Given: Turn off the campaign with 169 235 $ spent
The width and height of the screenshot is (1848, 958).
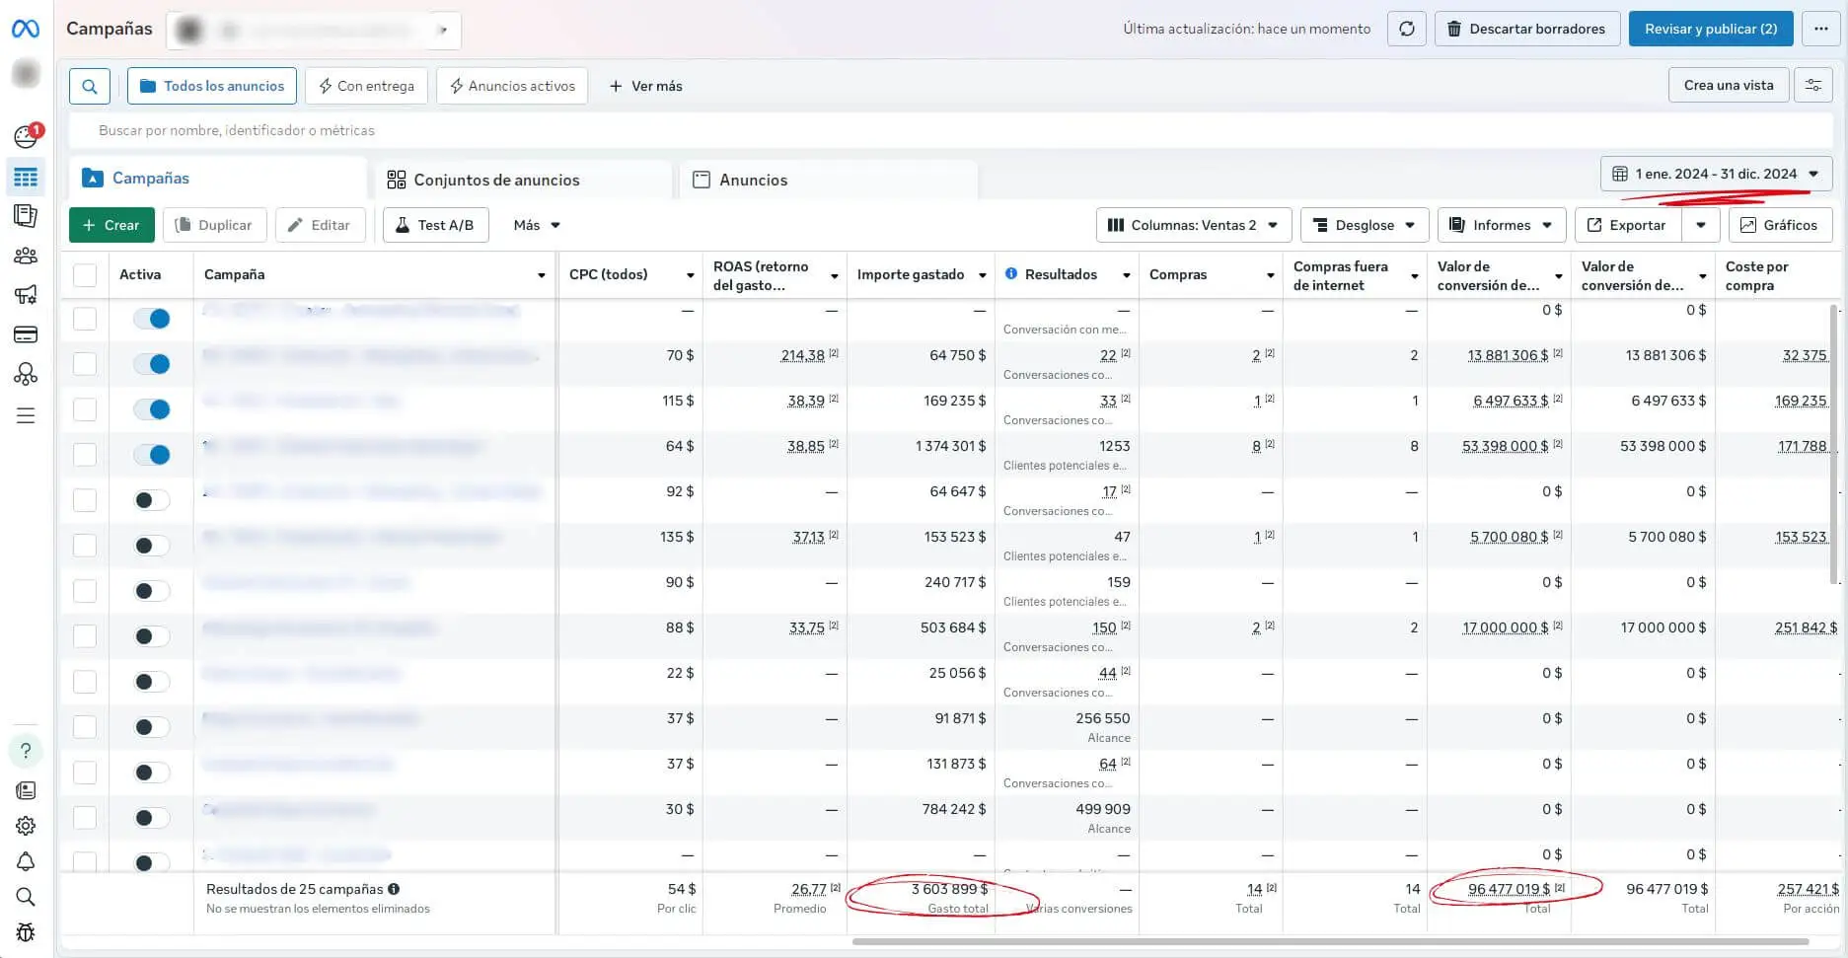Looking at the screenshot, I should 152,409.
